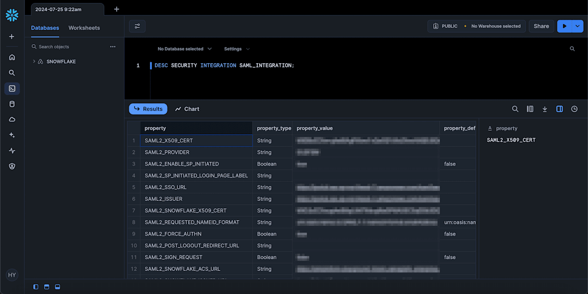Open Admin shield icon in sidebar
The width and height of the screenshot is (588, 294).
tap(12, 166)
